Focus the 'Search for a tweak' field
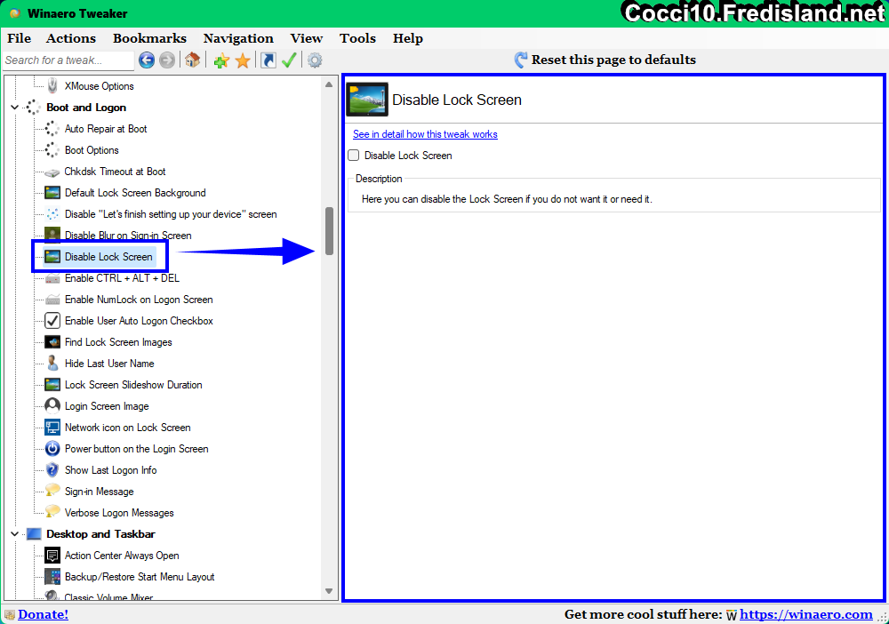889x624 pixels. (68, 60)
